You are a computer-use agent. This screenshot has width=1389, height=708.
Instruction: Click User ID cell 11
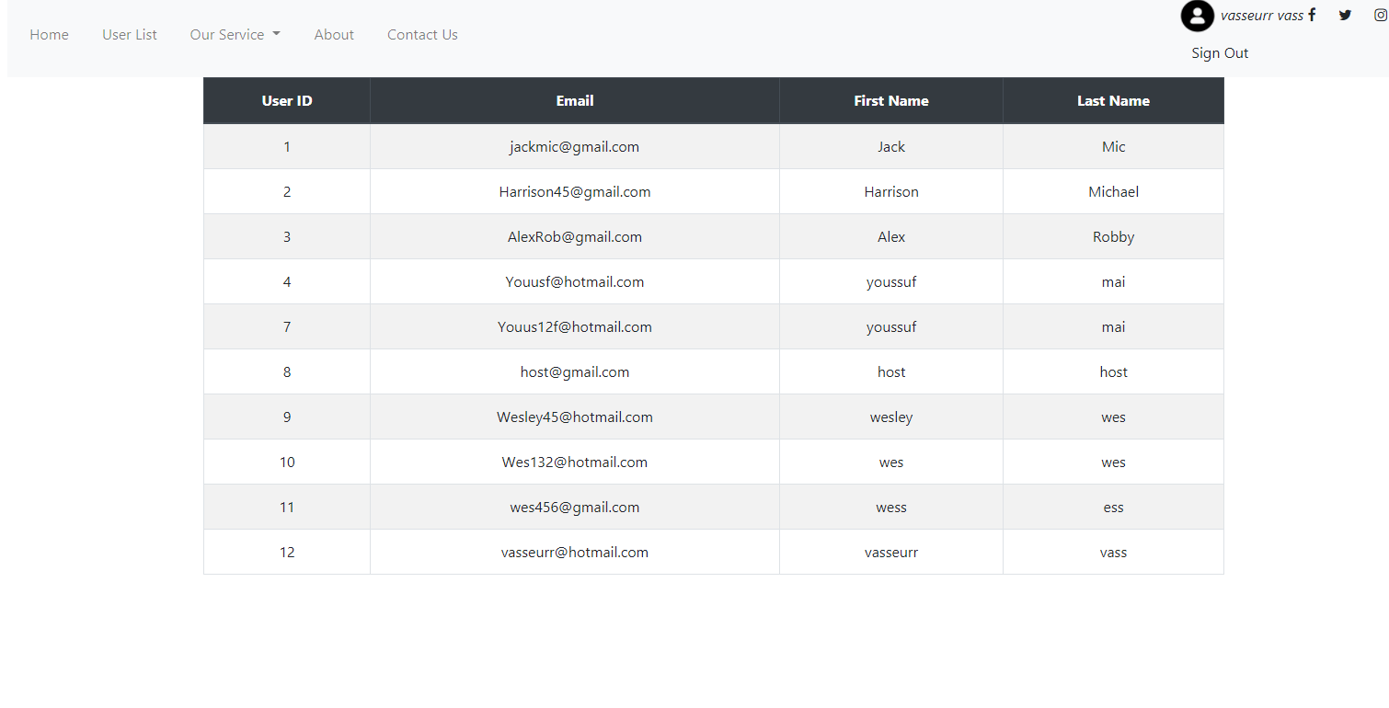tap(287, 508)
